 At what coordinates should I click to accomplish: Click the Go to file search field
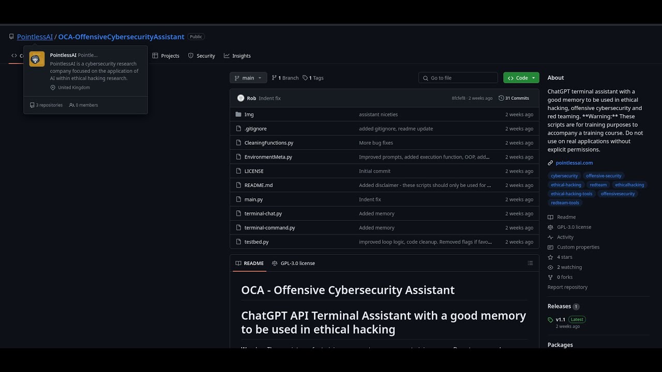point(458,78)
